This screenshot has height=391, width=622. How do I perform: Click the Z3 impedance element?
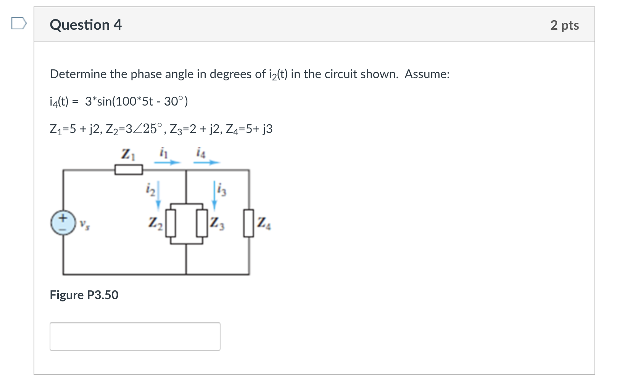pyautogui.click(x=202, y=223)
